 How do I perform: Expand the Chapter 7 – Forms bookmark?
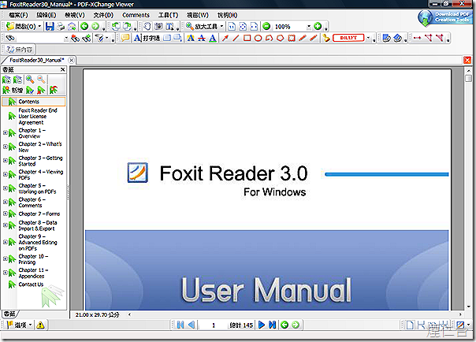pyautogui.click(x=6, y=214)
